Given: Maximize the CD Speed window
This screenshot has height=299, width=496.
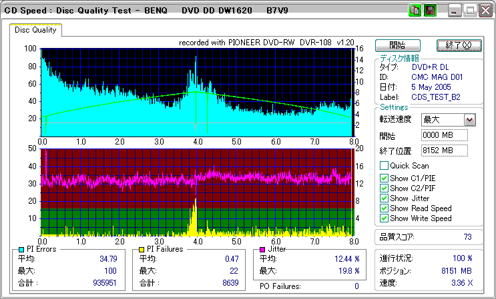Looking at the screenshot, I should 470,11.
